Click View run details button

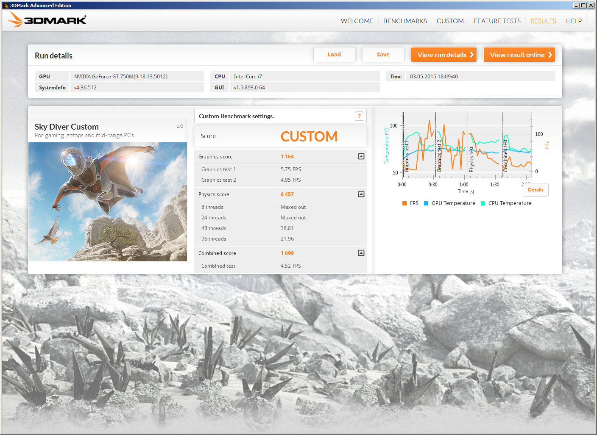(x=444, y=55)
